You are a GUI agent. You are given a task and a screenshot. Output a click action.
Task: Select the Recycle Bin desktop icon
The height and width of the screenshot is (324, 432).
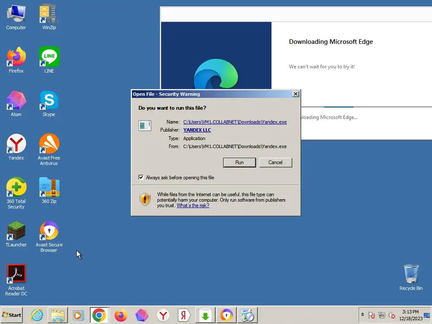click(411, 278)
